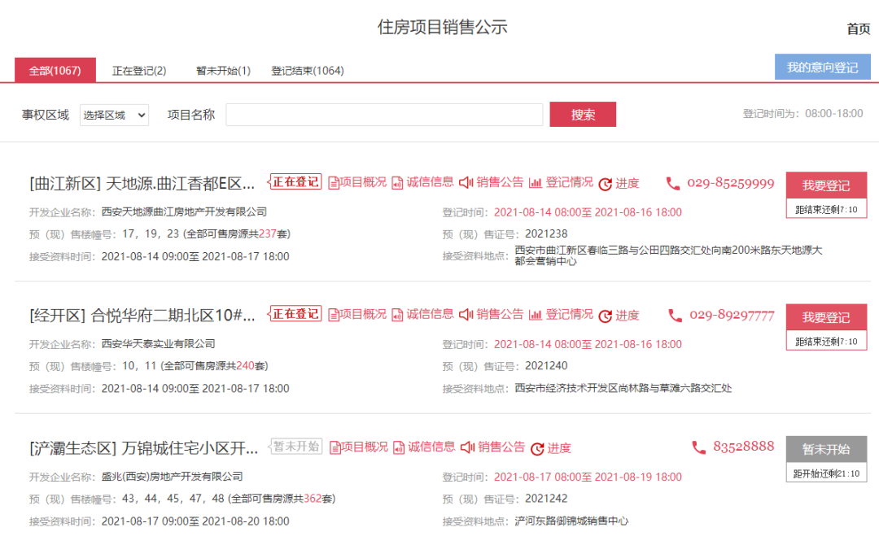Open 项目概况 icon for 合悦华府二期北区10#

click(x=334, y=316)
